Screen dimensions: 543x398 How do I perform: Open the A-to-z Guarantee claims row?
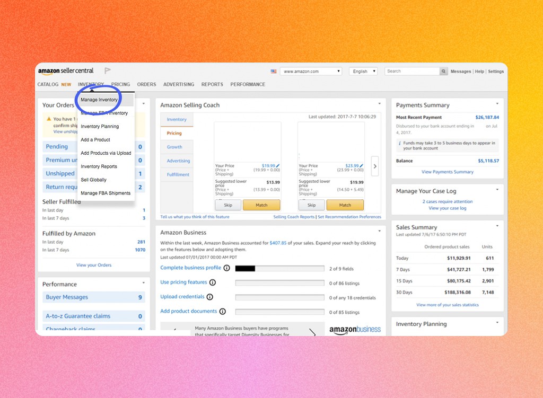click(x=94, y=316)
